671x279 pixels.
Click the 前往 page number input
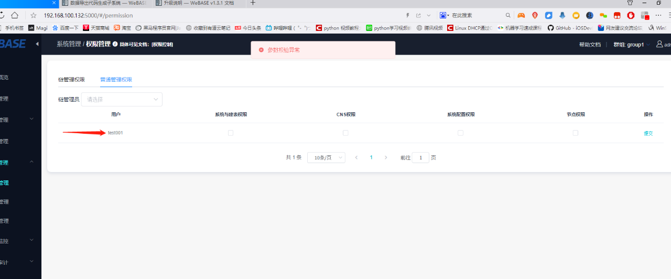click(420, 157)
